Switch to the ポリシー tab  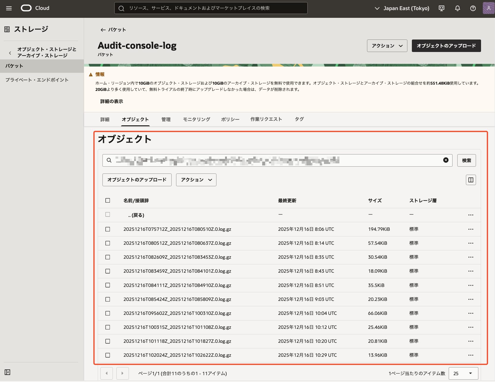pyautogui.click(x=230, y=119)
